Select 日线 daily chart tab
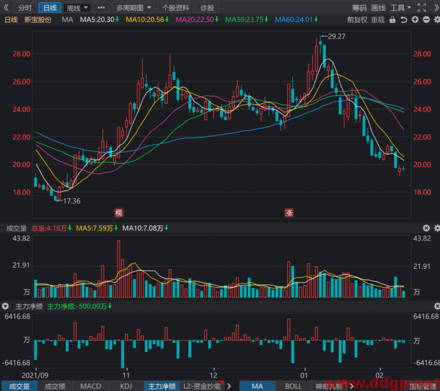This screenshot has width=440, height=391. tap(50, 8)
